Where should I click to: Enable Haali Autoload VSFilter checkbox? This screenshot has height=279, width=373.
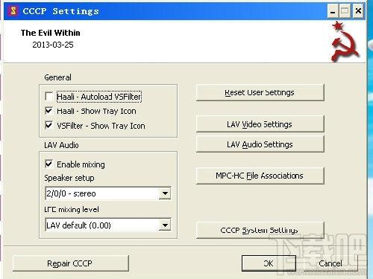49,96
